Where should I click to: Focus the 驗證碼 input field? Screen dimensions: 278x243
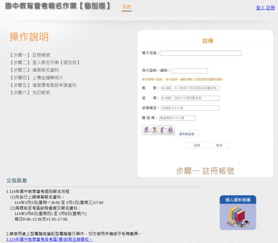(177, 118)
